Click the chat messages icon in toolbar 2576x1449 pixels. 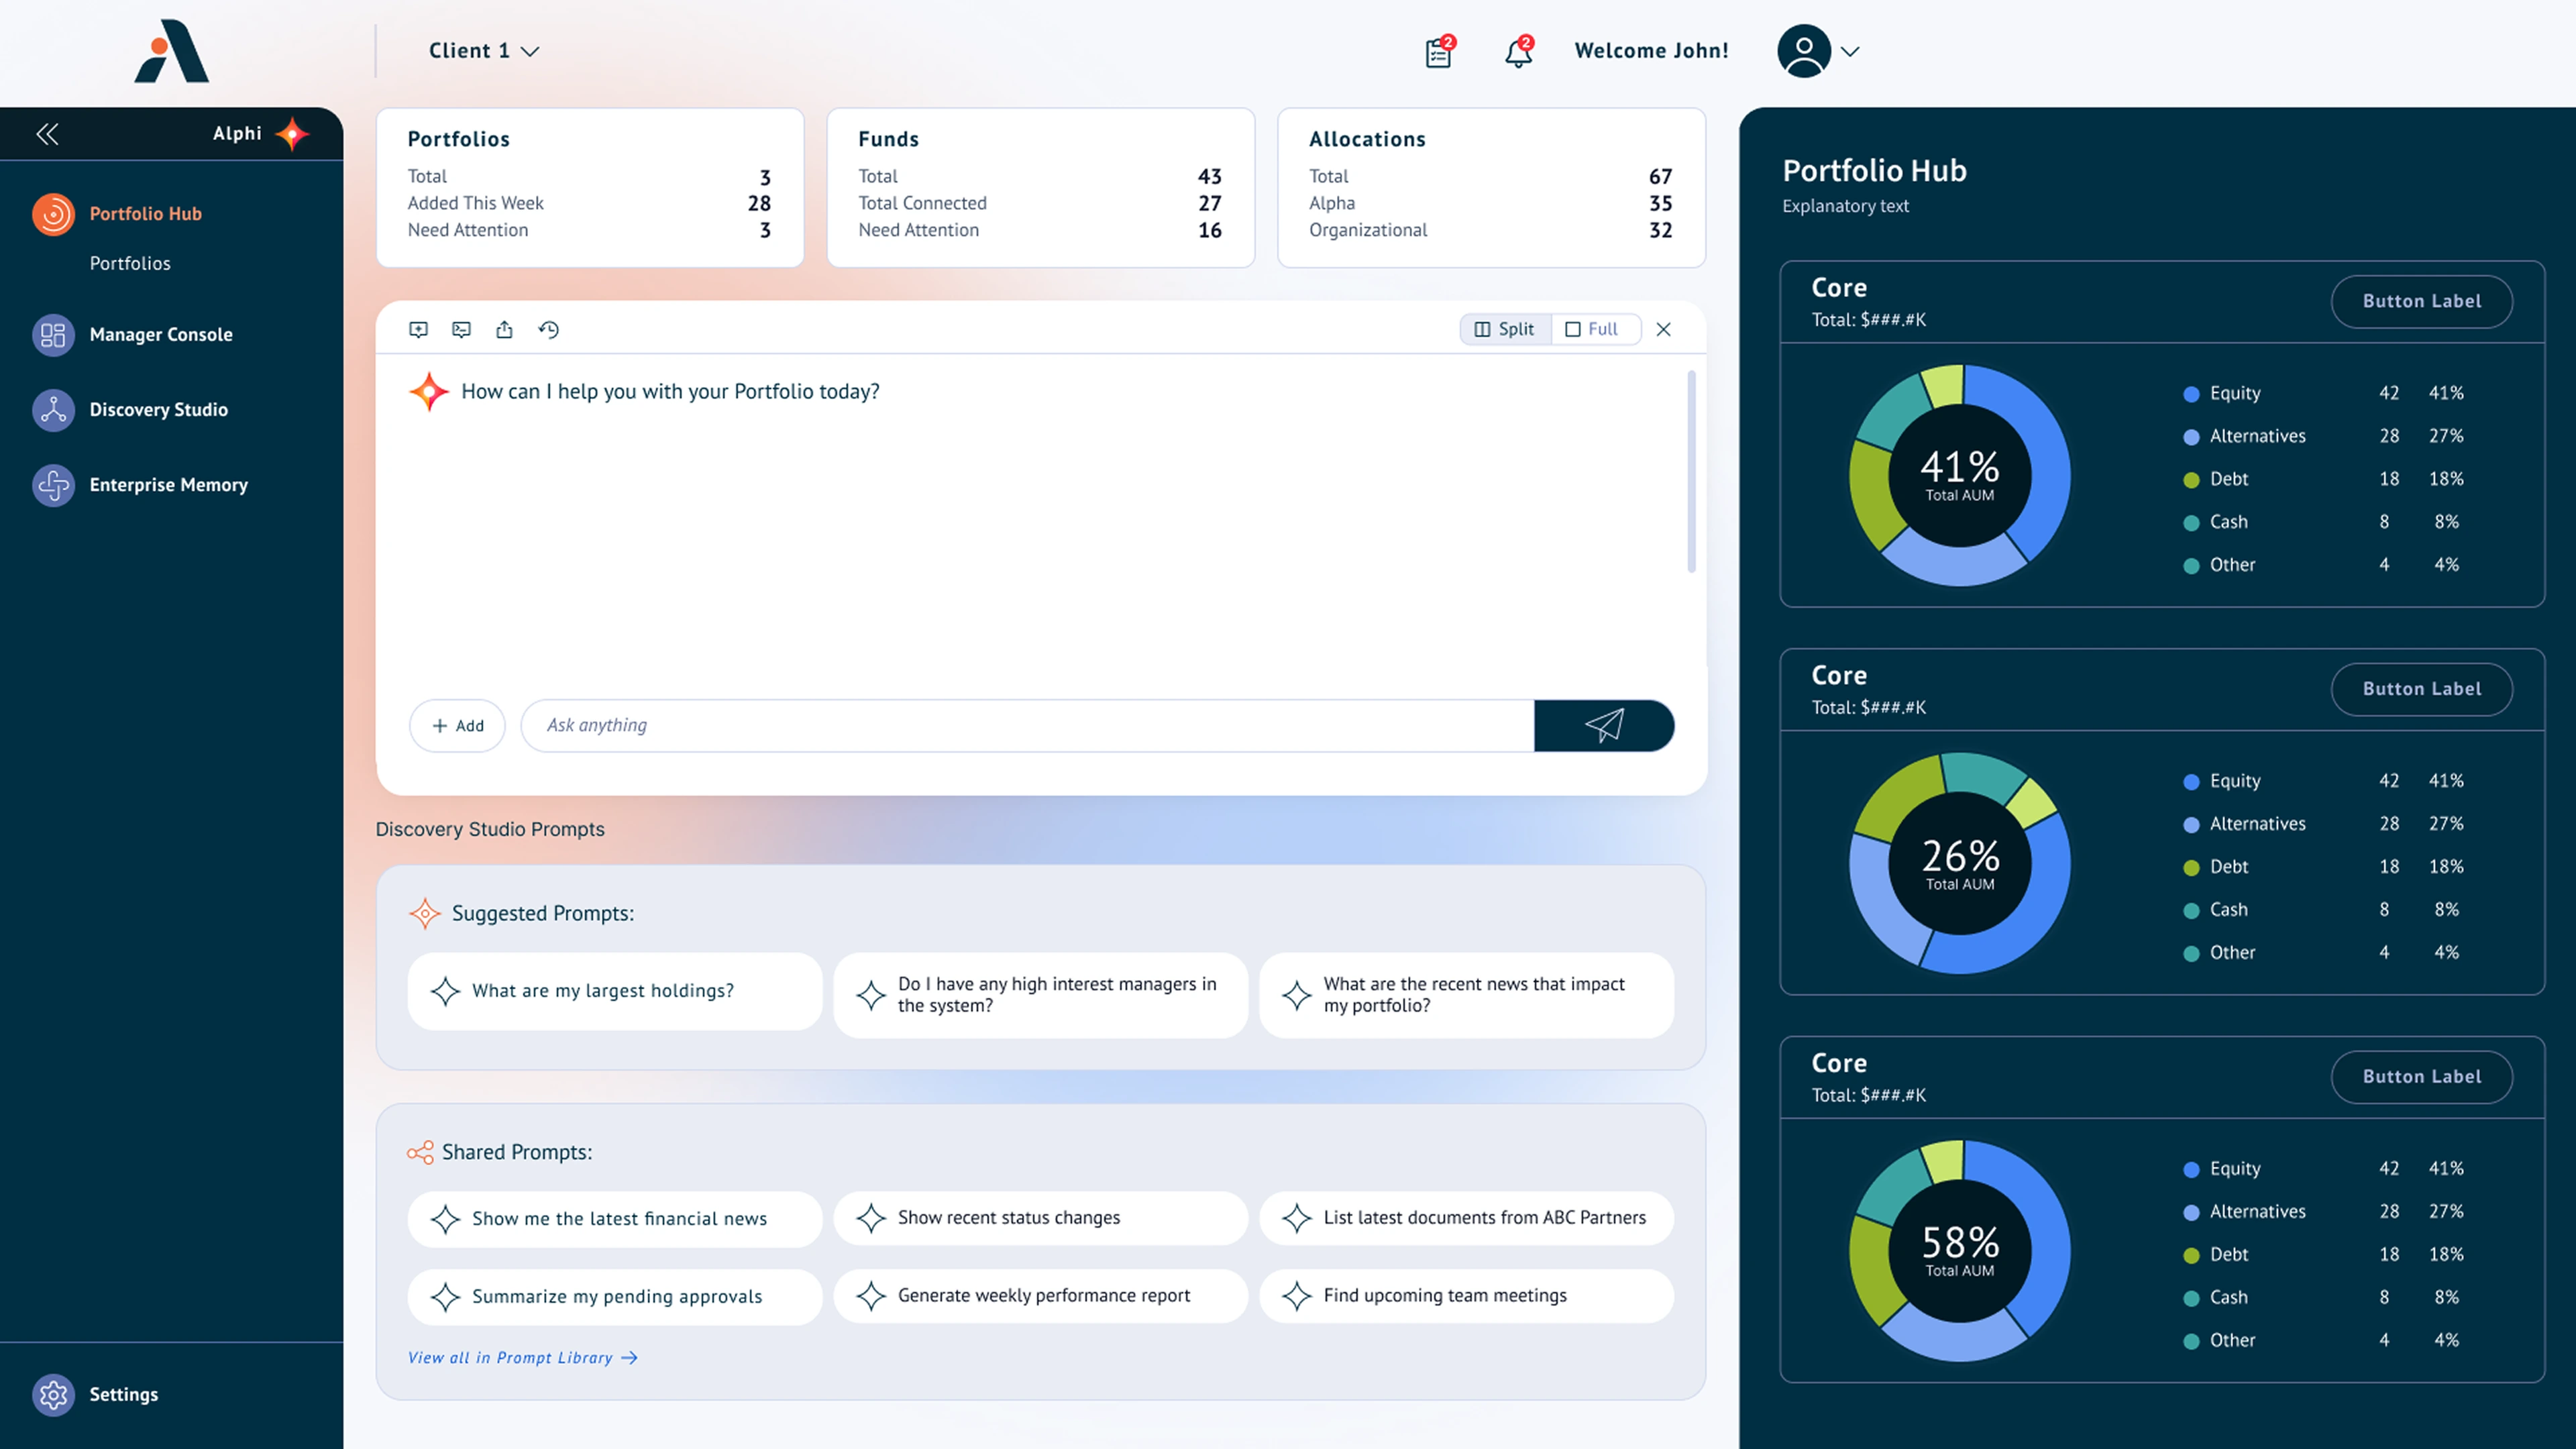tap(461, 329)
